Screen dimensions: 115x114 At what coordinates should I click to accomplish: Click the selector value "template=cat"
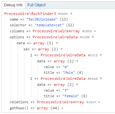pyautogui.click(x=49, y=25)
